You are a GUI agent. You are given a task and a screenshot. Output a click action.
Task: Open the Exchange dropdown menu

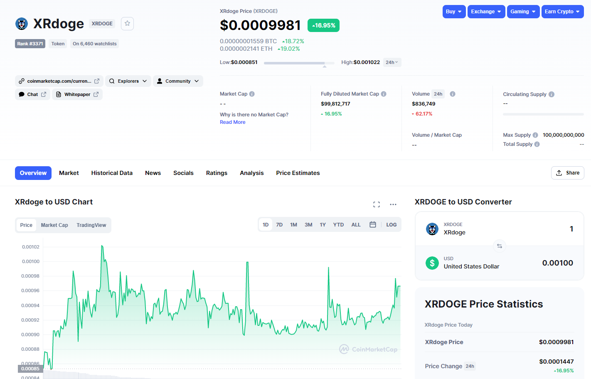pyautogui.click(x=486, y=12)
